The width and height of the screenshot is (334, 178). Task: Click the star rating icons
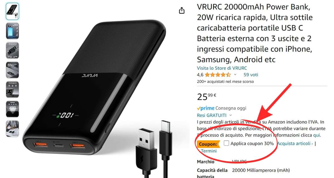pos(218,75)
